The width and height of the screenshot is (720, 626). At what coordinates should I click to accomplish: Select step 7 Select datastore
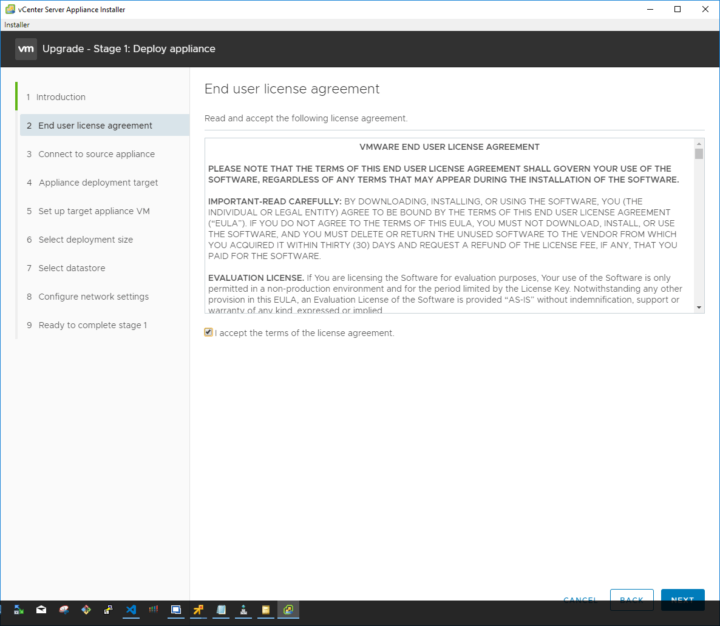click(104, 268)
